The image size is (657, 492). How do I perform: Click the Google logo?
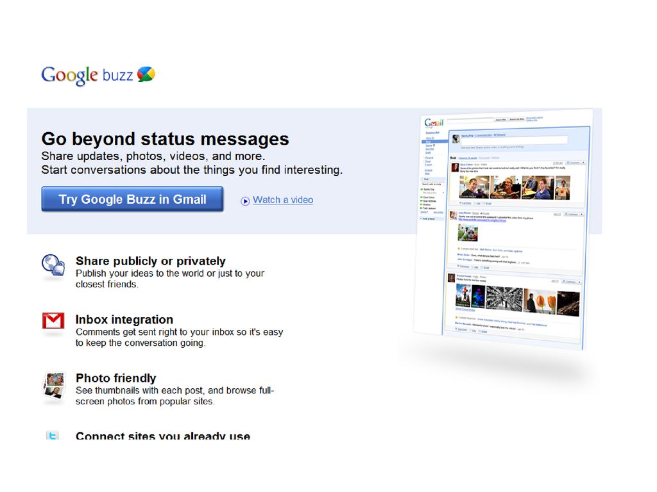69,76
